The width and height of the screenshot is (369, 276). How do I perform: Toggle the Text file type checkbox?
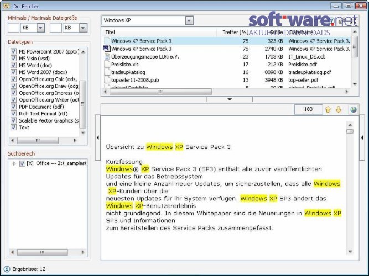pyautogui.click(x=13, y=128)
